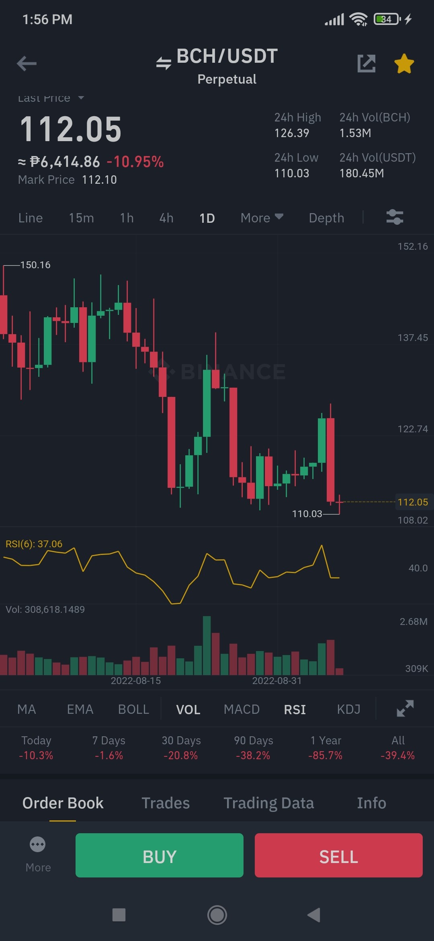Tap the 112.05 current price marker
Image resolution: width=434 pixels, height=941 pixels.
coord(413,502)
